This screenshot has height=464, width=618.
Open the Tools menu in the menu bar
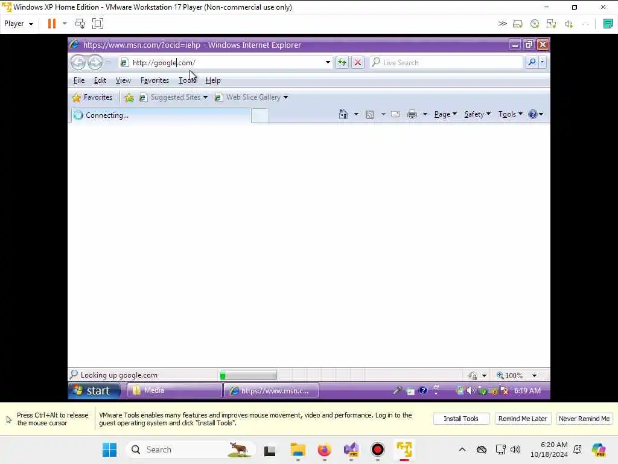pyautogui.click(x=187, y=80)
